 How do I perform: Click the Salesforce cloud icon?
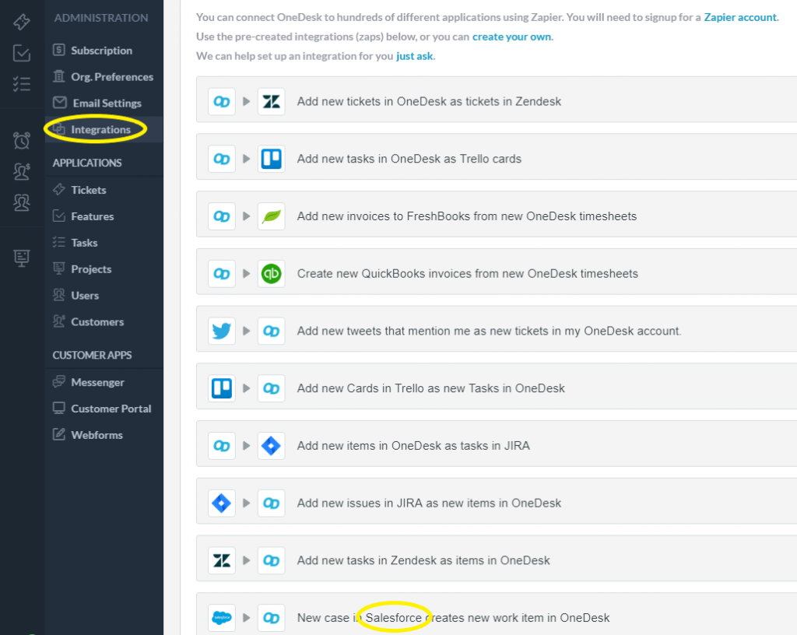(x=222, y=618)
